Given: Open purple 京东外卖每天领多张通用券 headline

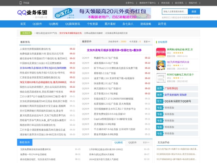Looking at the screenshot, I should tap(114, 50).
